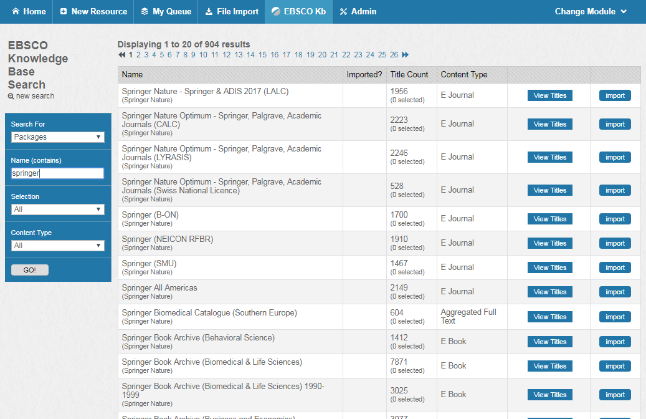The width and height of the screenshot is (646, 419).
Task: View Titles for Springer (SMU)
Action: pos(549,267)
